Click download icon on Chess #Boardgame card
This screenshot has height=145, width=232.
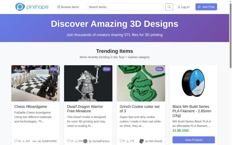point(23,141)
